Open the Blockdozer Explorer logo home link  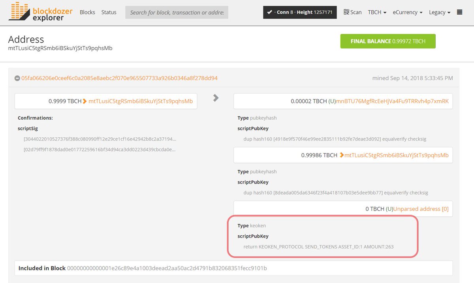(x=40, y=12)
